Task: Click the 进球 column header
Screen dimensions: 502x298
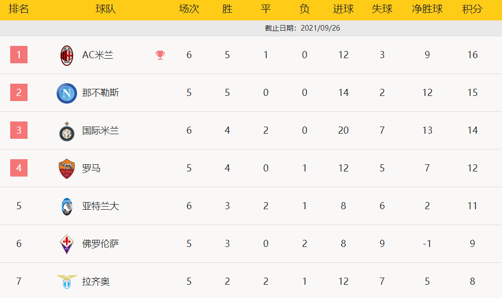Action: click(x=343, y=10)
